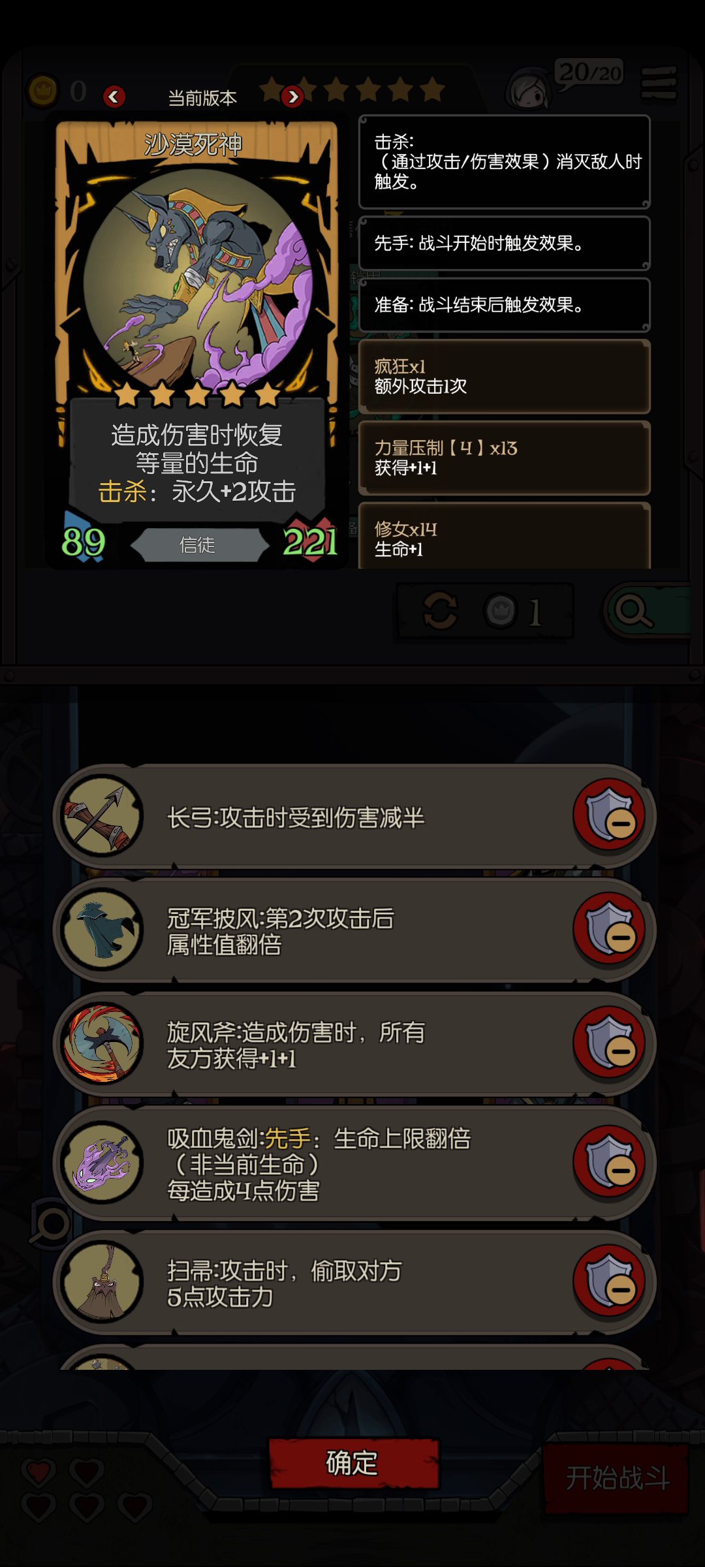
Task: Select the 力量压制 x13 buff entry
Action: tap(505, 458)
